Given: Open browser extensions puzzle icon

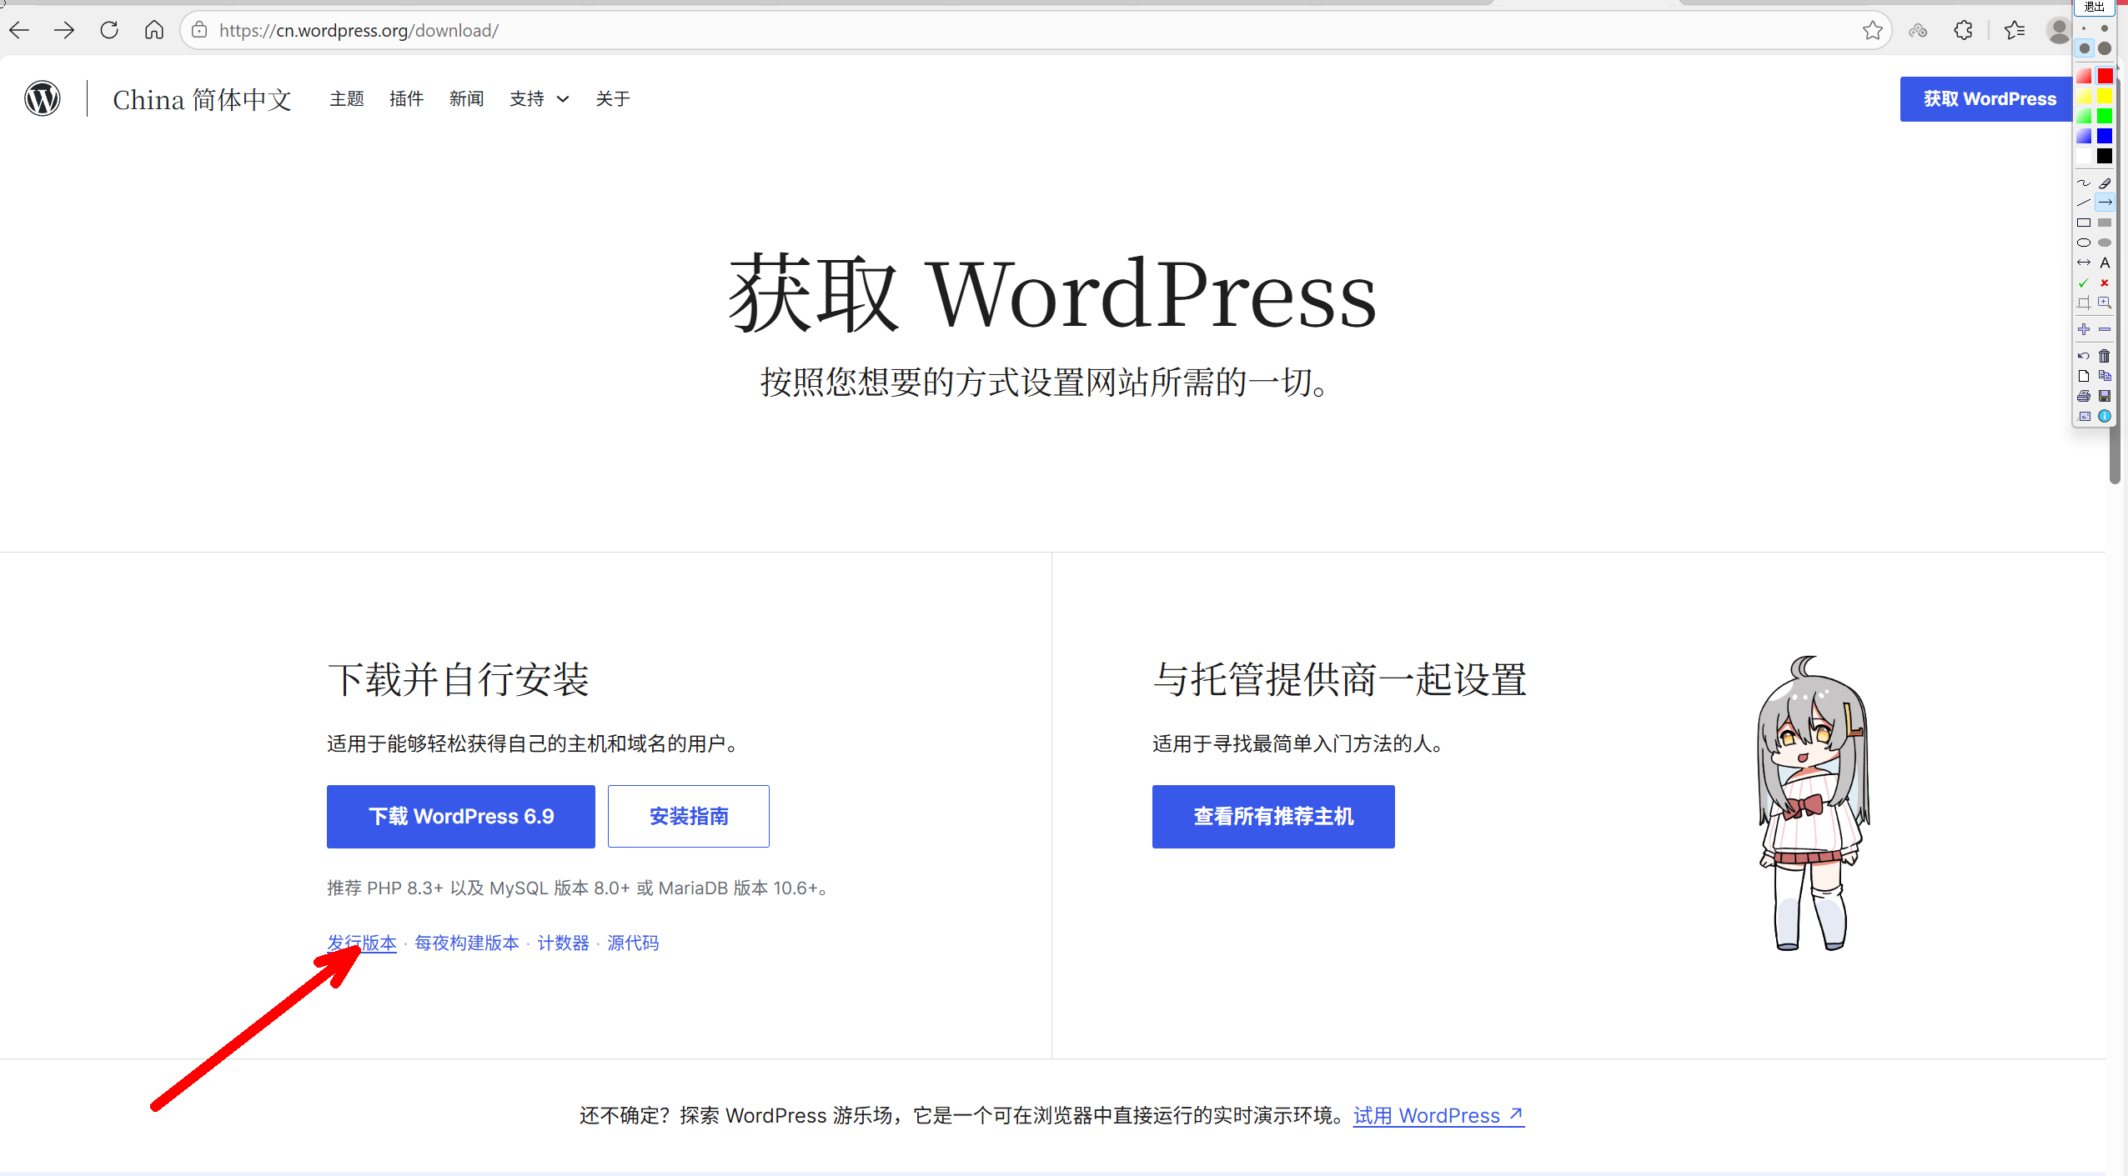Looking at the screenshot, I should 1964,31.
